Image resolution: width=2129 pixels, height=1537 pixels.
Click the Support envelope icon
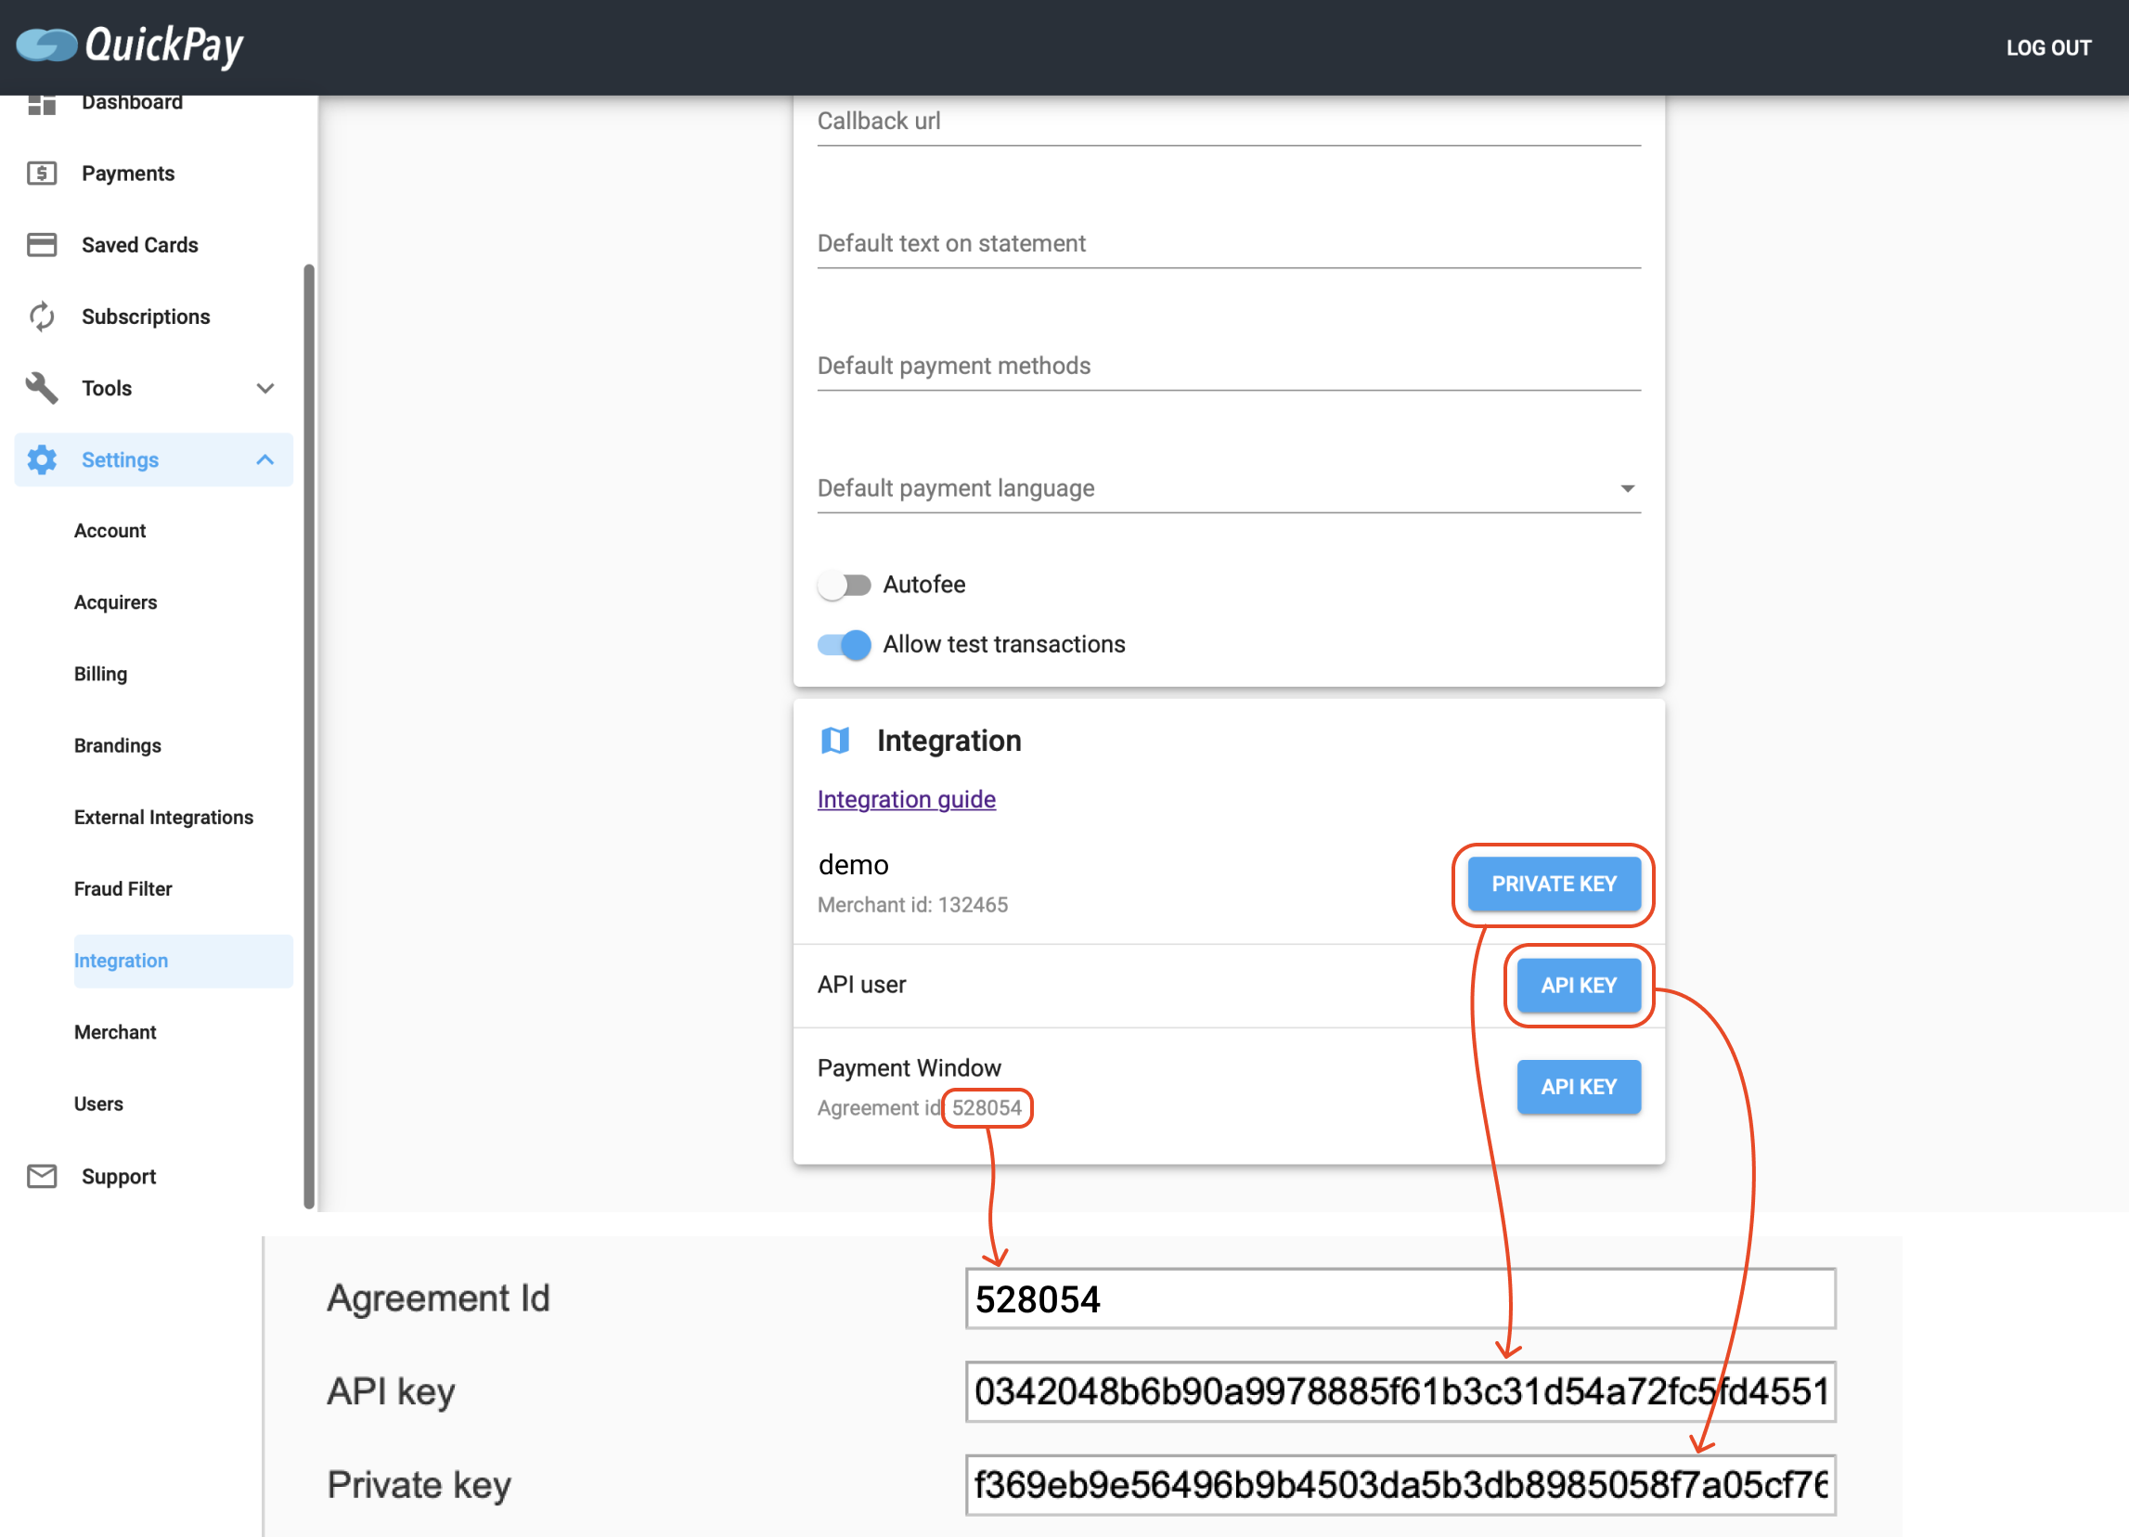42,1176
